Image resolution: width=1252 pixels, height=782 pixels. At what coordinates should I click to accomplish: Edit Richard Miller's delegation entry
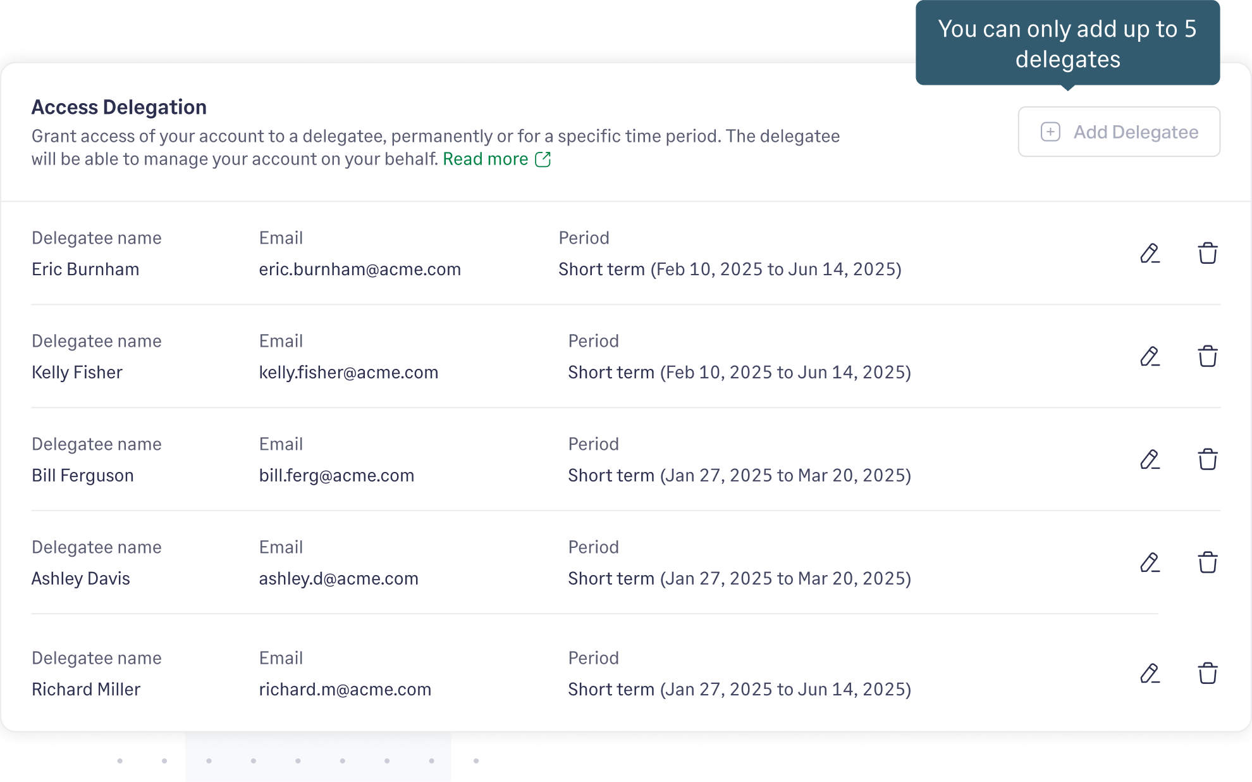coord(1150,673)
